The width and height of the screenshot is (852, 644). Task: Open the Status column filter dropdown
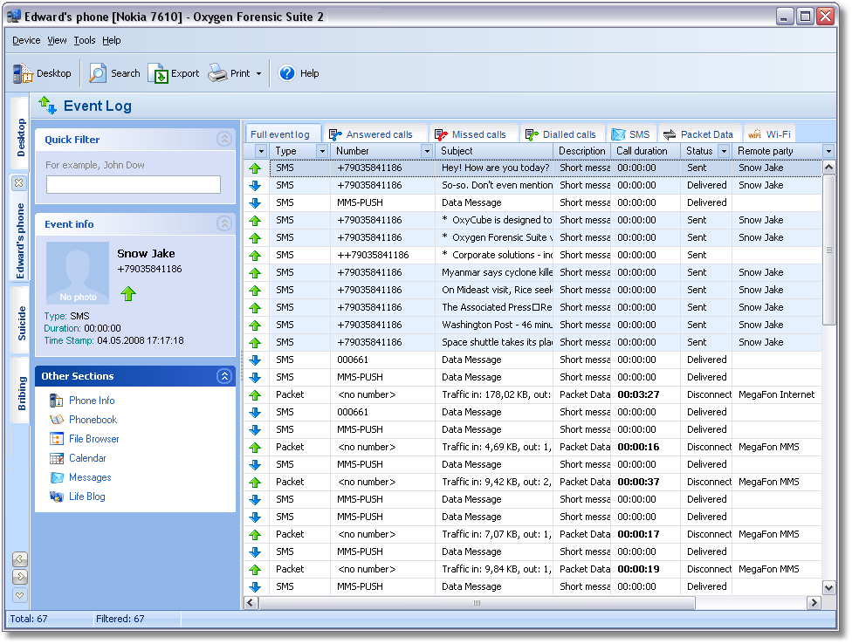click(723, 151)
